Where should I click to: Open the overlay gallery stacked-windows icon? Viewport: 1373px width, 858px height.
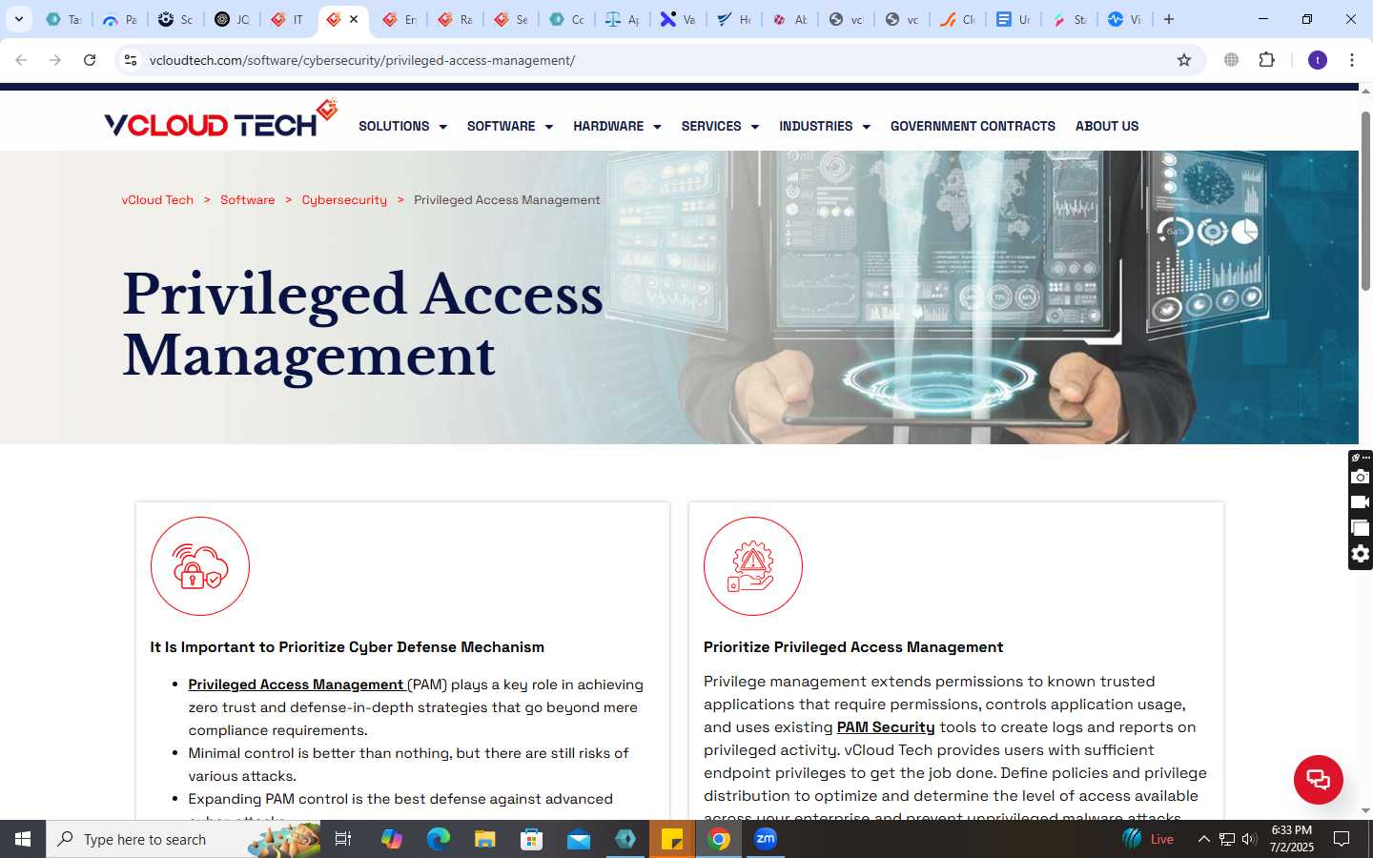click(x=1361, y=528)
